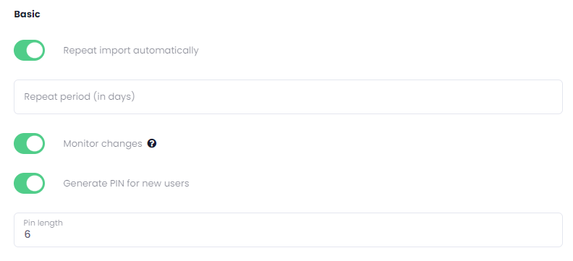Screen dimensions: 573x261
Task: Focus the Pin length input field
Action: [288, 230]
